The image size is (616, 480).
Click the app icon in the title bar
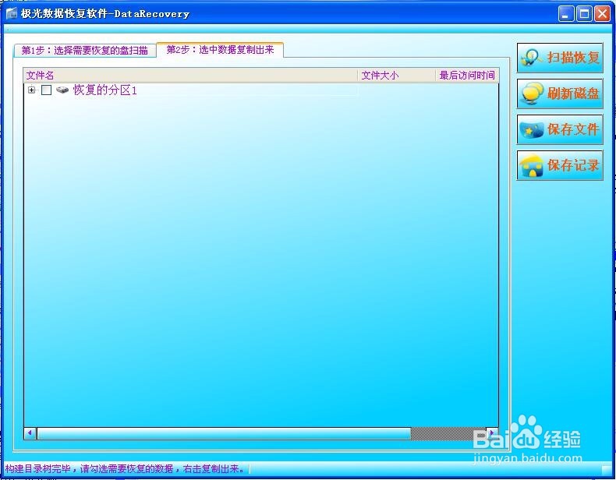click(x=12, y=13)
